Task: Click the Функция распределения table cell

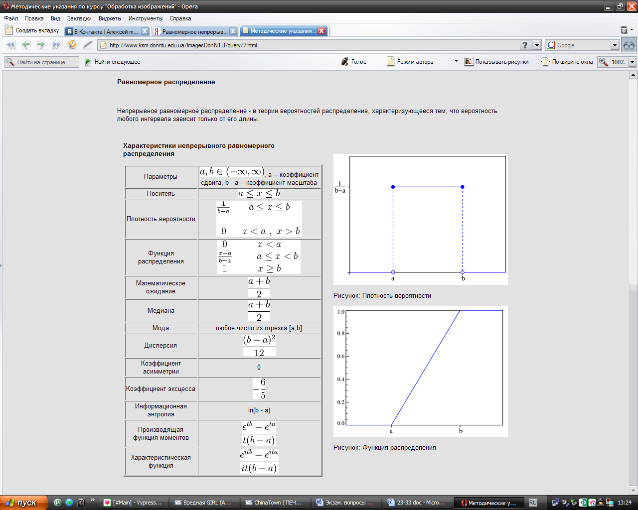Action: tap(161, 257)
